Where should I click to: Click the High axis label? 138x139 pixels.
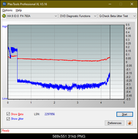point(5,26)
